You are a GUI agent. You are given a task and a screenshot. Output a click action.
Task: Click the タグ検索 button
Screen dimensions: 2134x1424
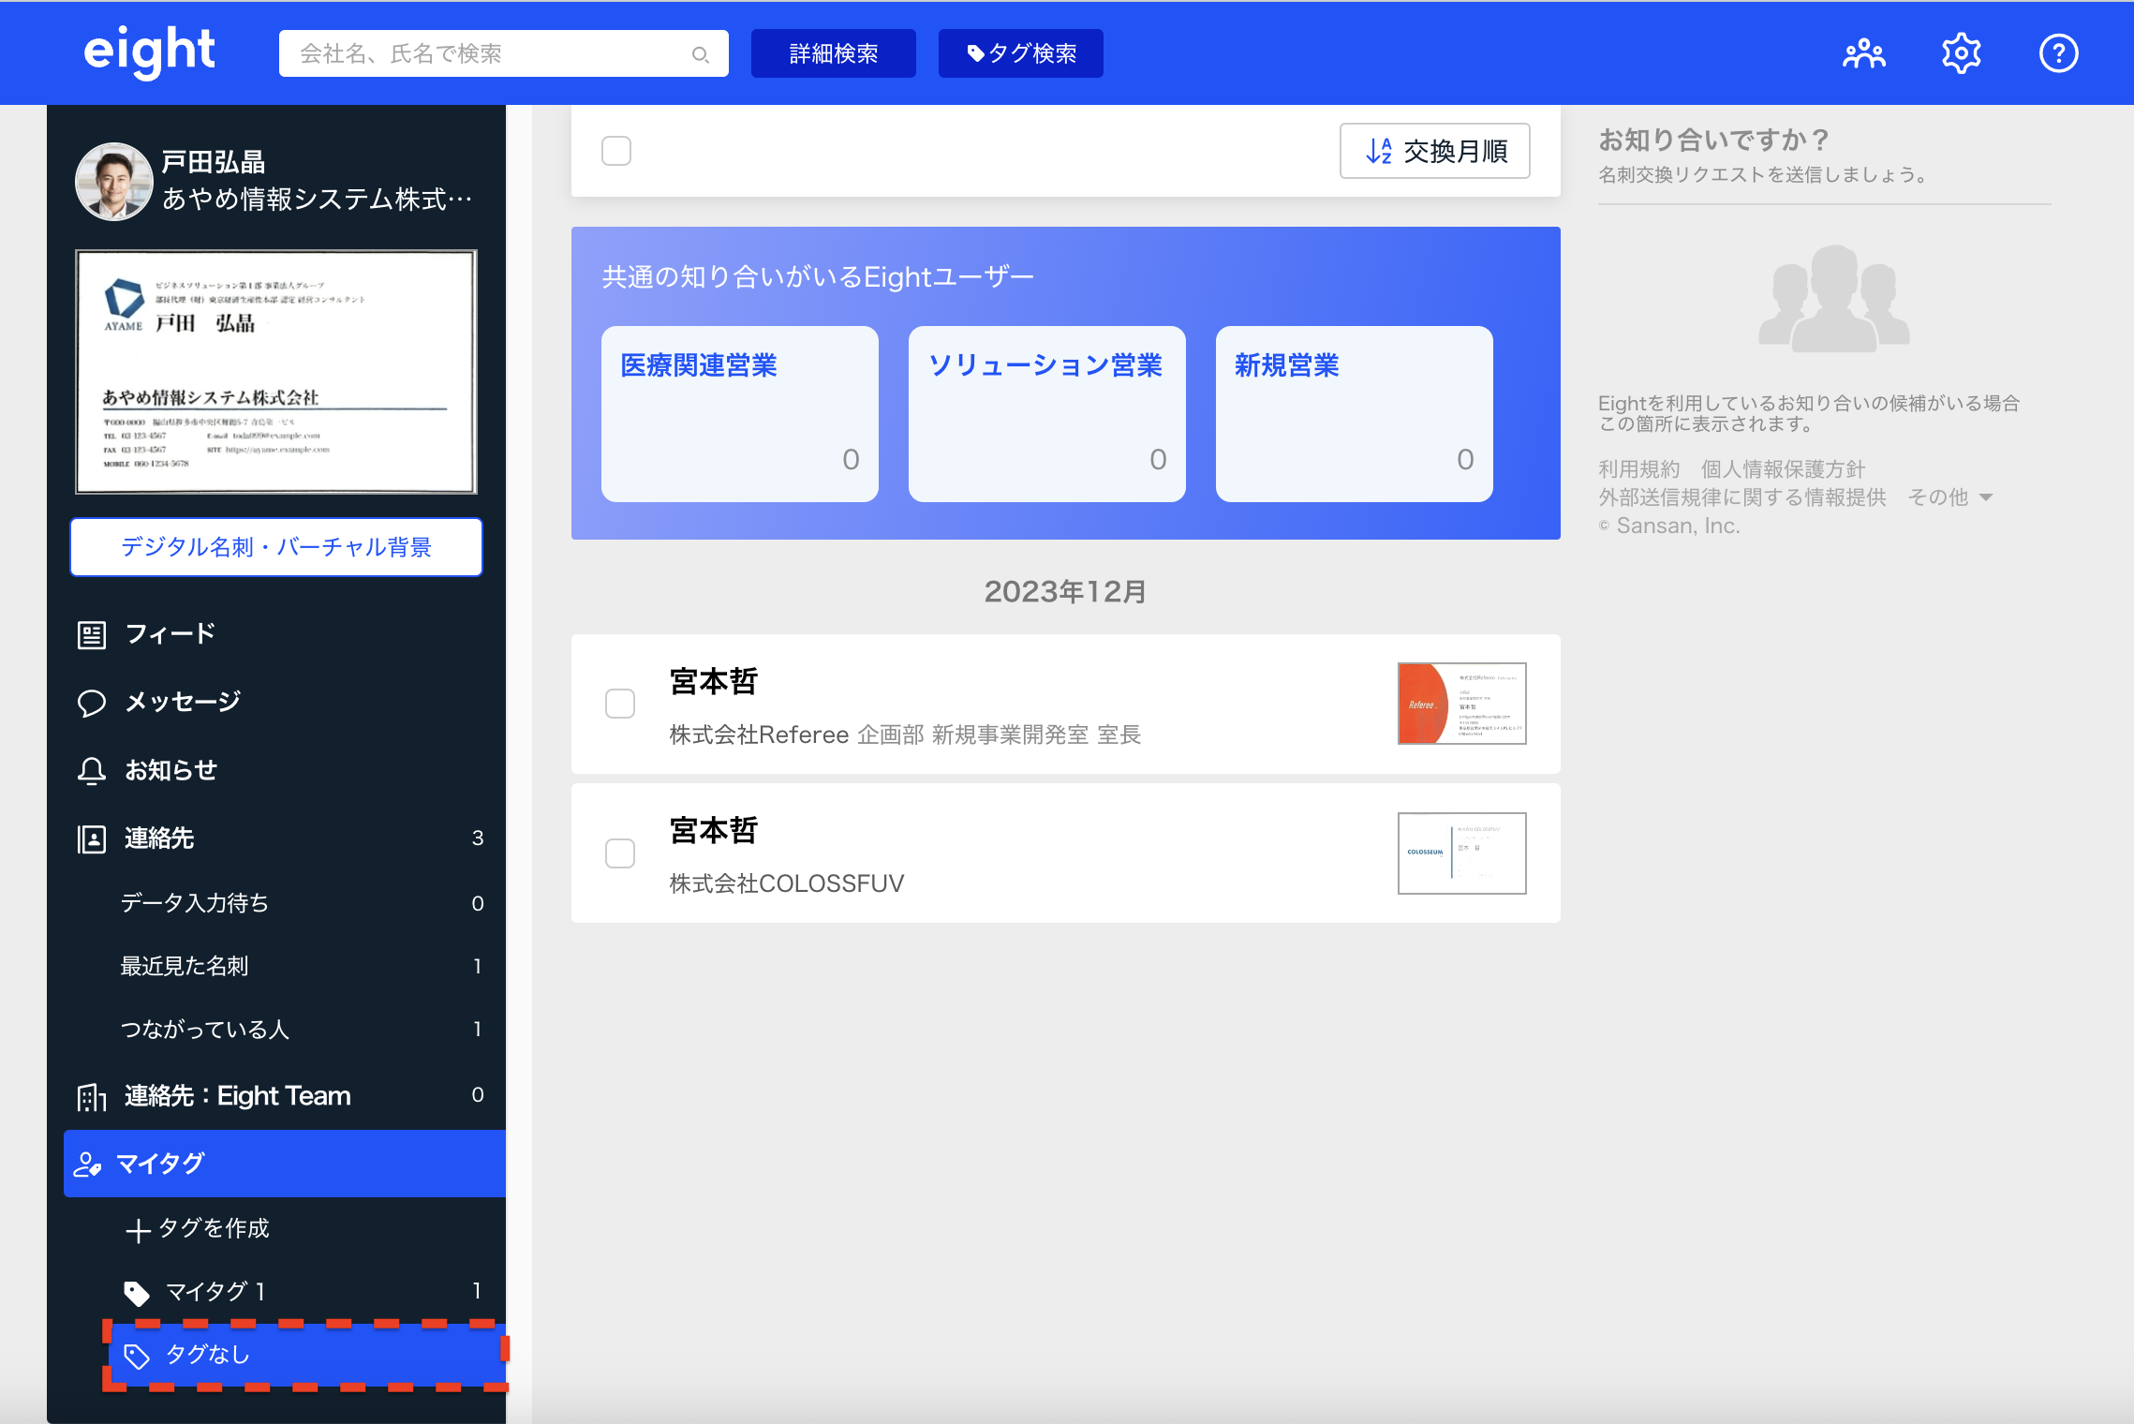click(x=1020, y=53)
